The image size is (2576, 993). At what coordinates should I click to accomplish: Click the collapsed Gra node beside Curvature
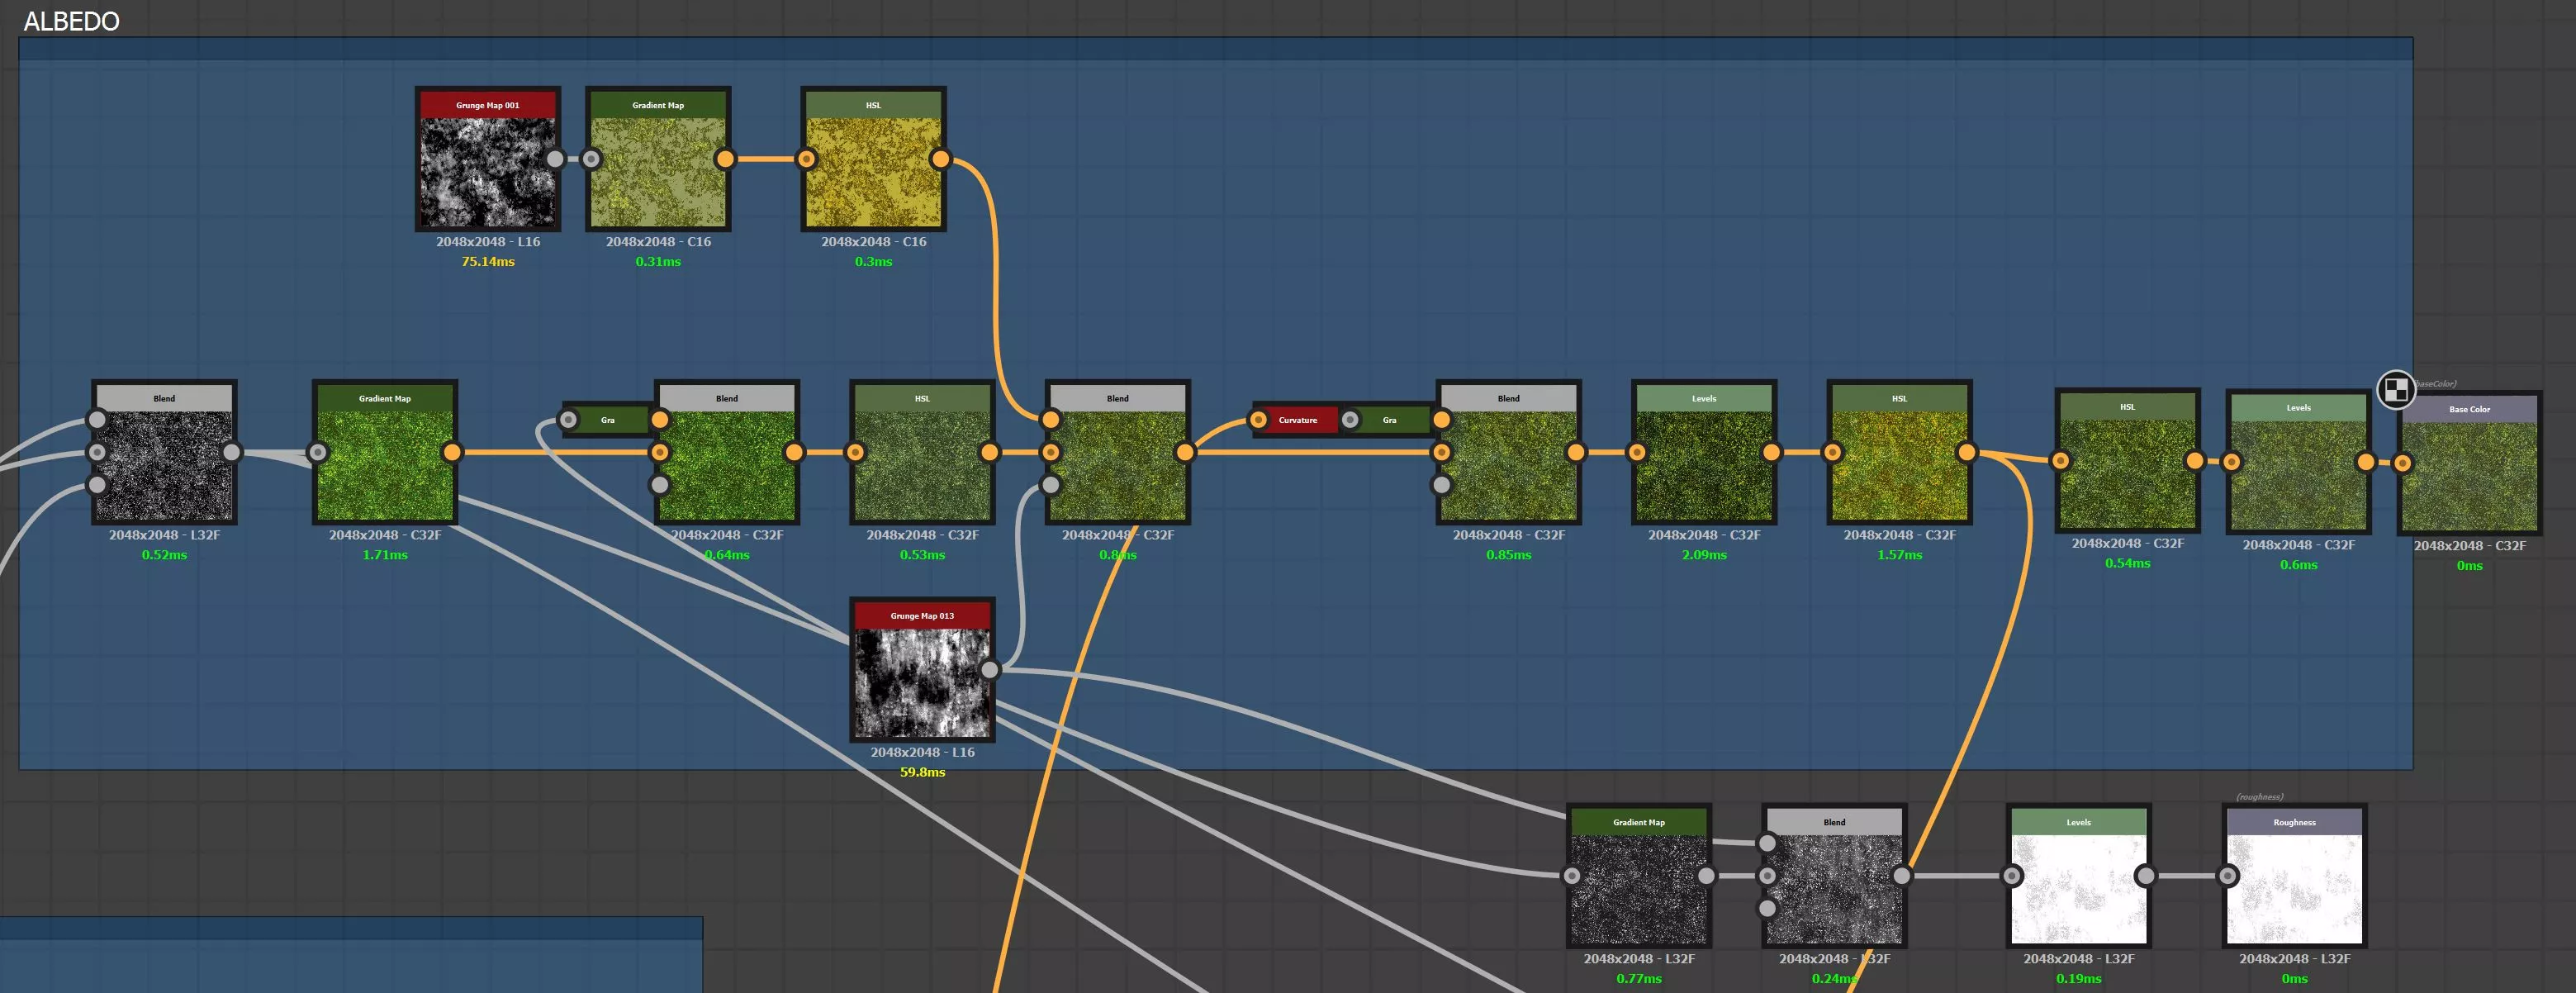pos(1389,420)
